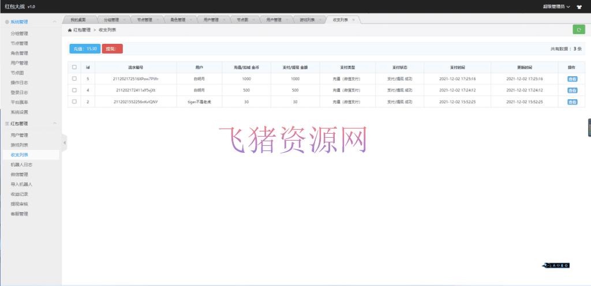Viewport: 591px width, 286px height.
Task: Switch to the 角色管理 tab
Action: (178, 20)
